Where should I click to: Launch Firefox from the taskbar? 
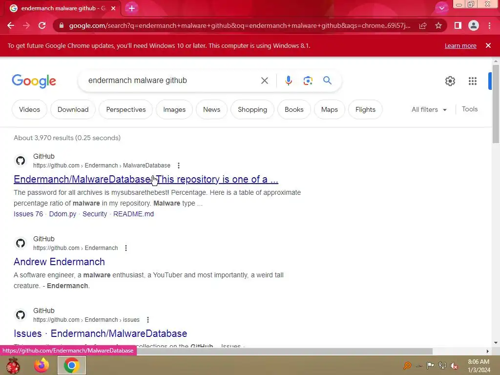pyautogui.click(x=42, y=365)
